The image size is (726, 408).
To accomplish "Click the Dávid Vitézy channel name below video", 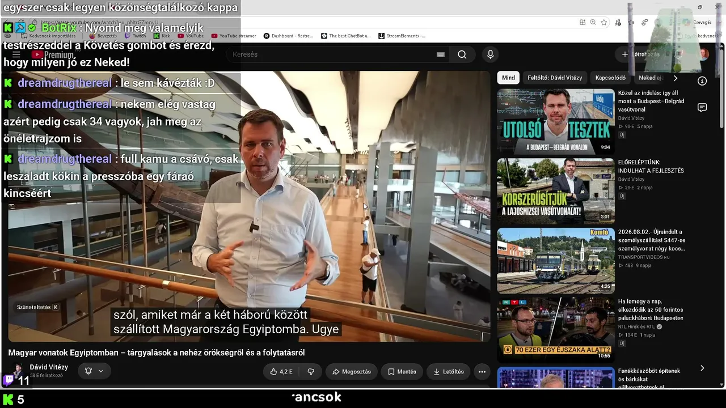I will pyautogui.click(x=49, y=367).
